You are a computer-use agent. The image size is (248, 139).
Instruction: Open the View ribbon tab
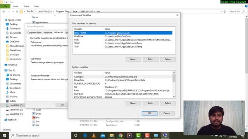36,6
